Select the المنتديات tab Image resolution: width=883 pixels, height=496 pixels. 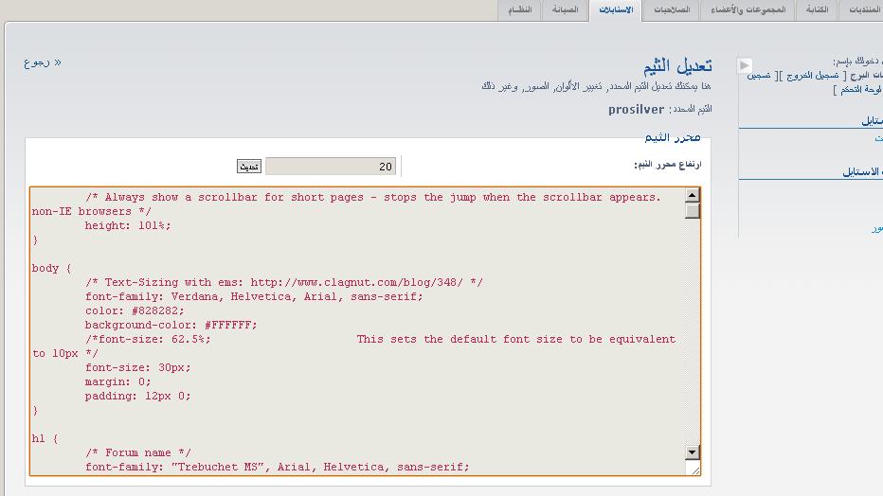(864, 10)
